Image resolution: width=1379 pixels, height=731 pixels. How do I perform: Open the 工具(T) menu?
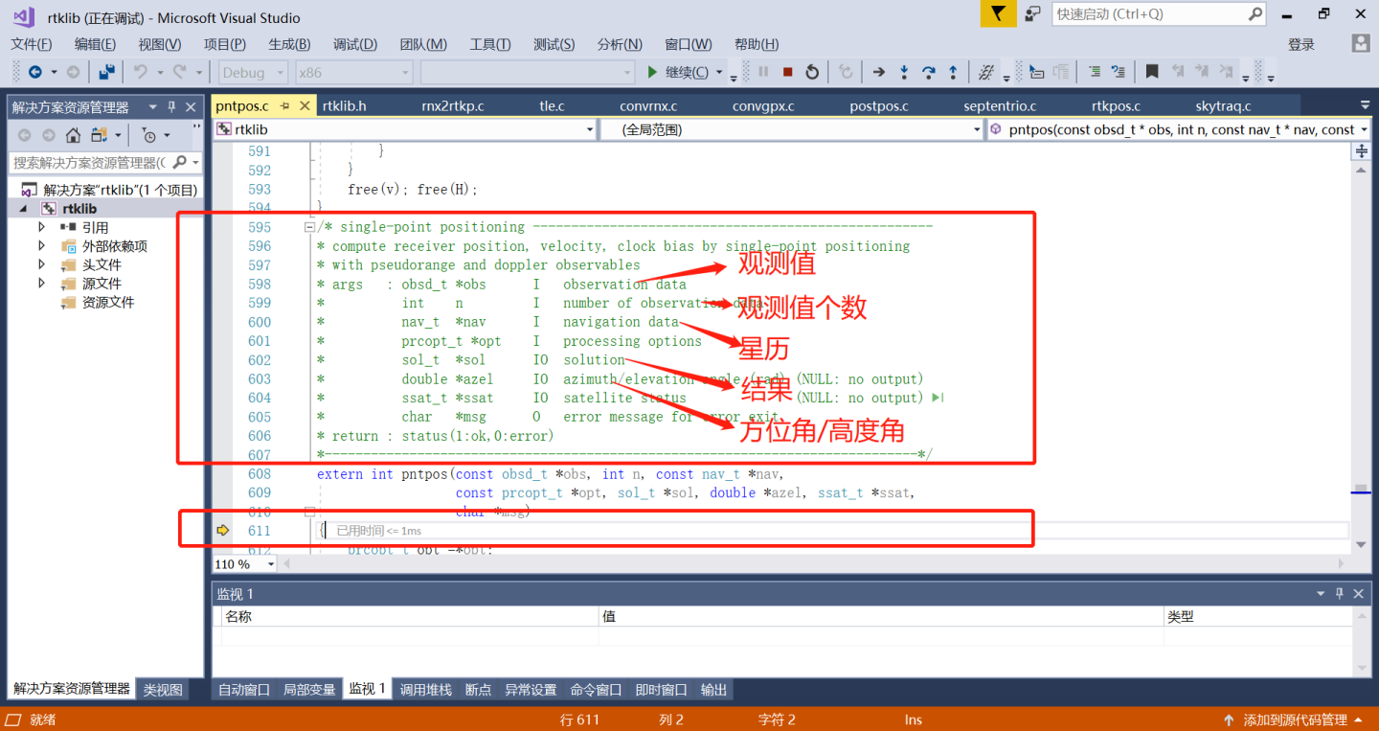pos(490,44)
